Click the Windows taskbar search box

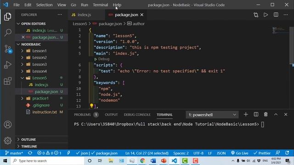click(47, 161)
